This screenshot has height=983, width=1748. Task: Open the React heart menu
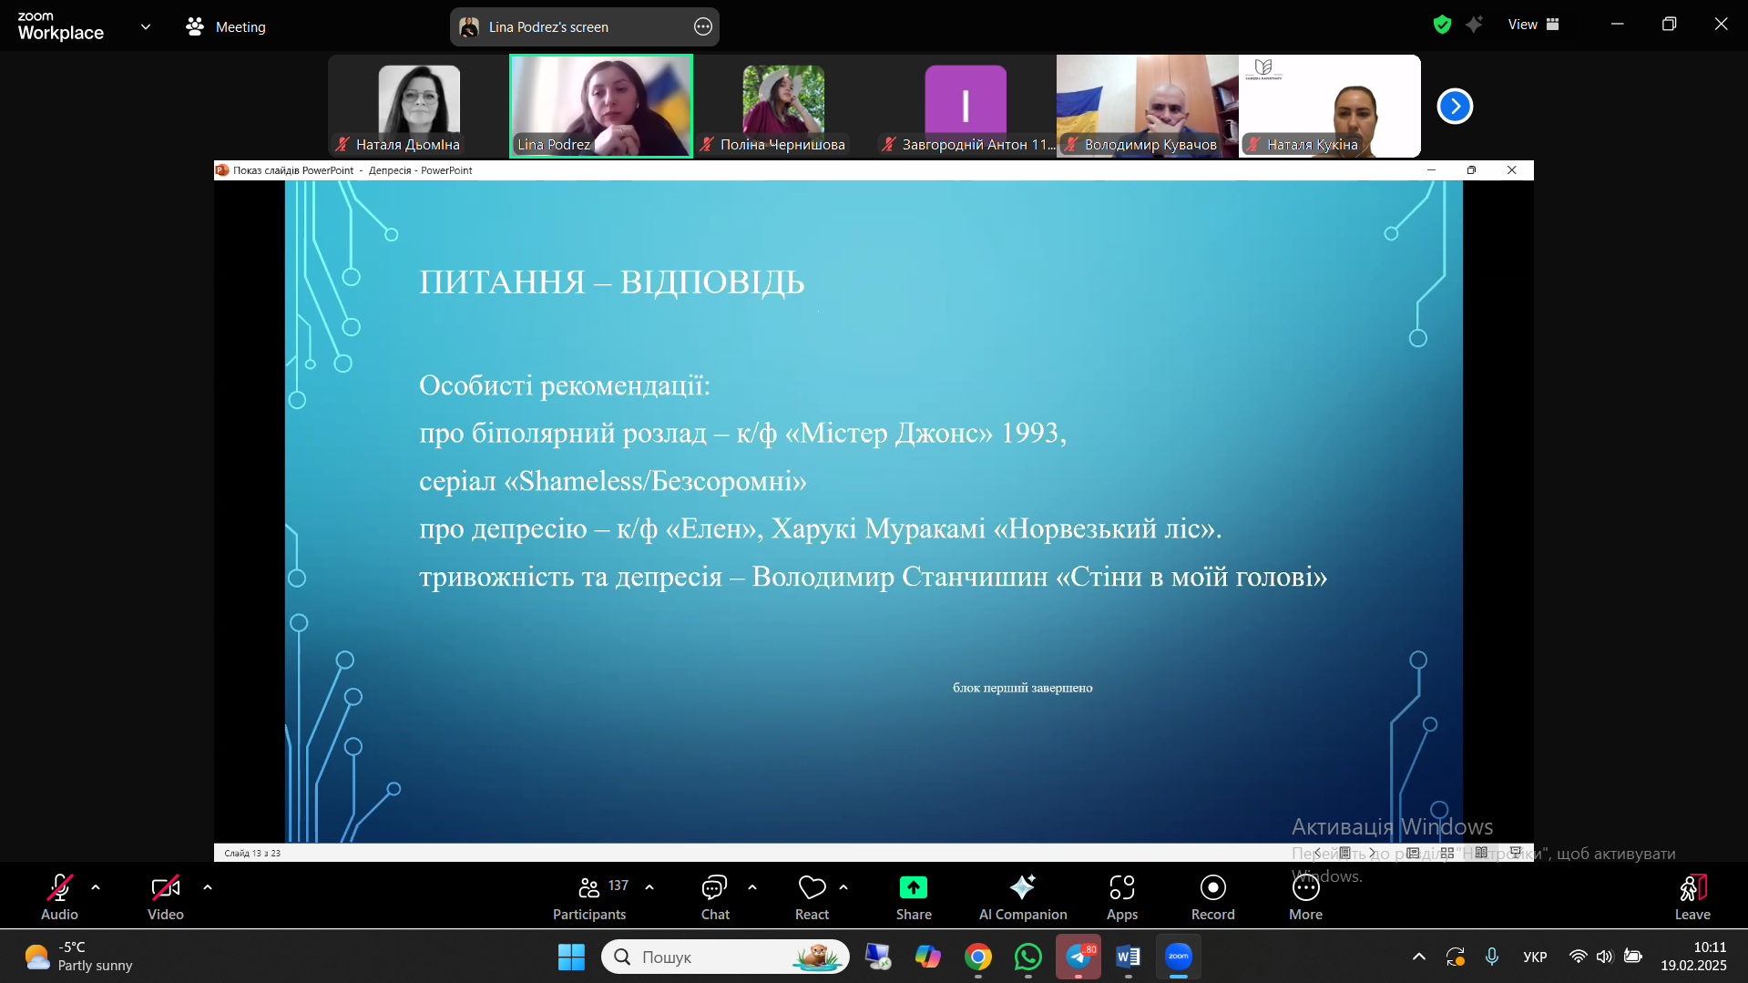[x=812, y=896]
